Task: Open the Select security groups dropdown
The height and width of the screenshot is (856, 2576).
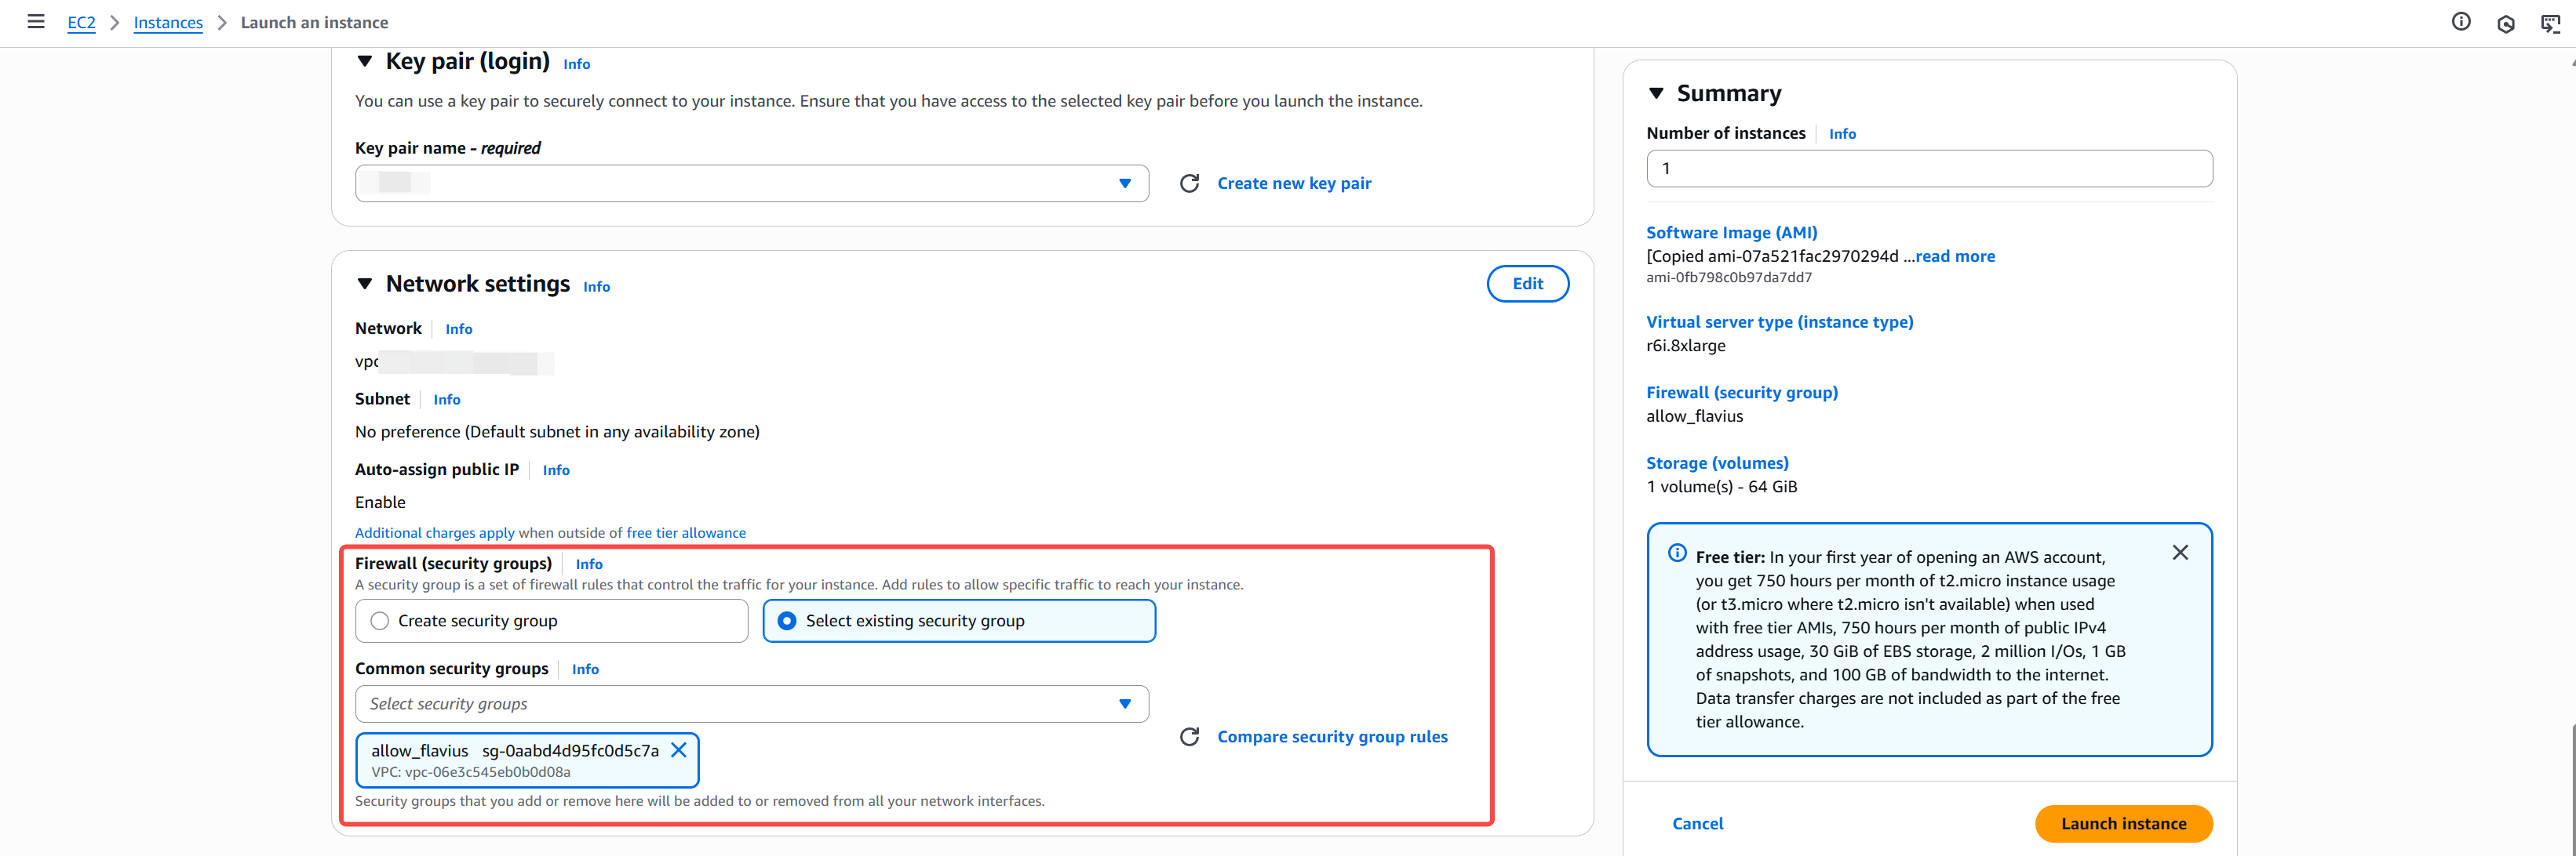Action: 751,704
